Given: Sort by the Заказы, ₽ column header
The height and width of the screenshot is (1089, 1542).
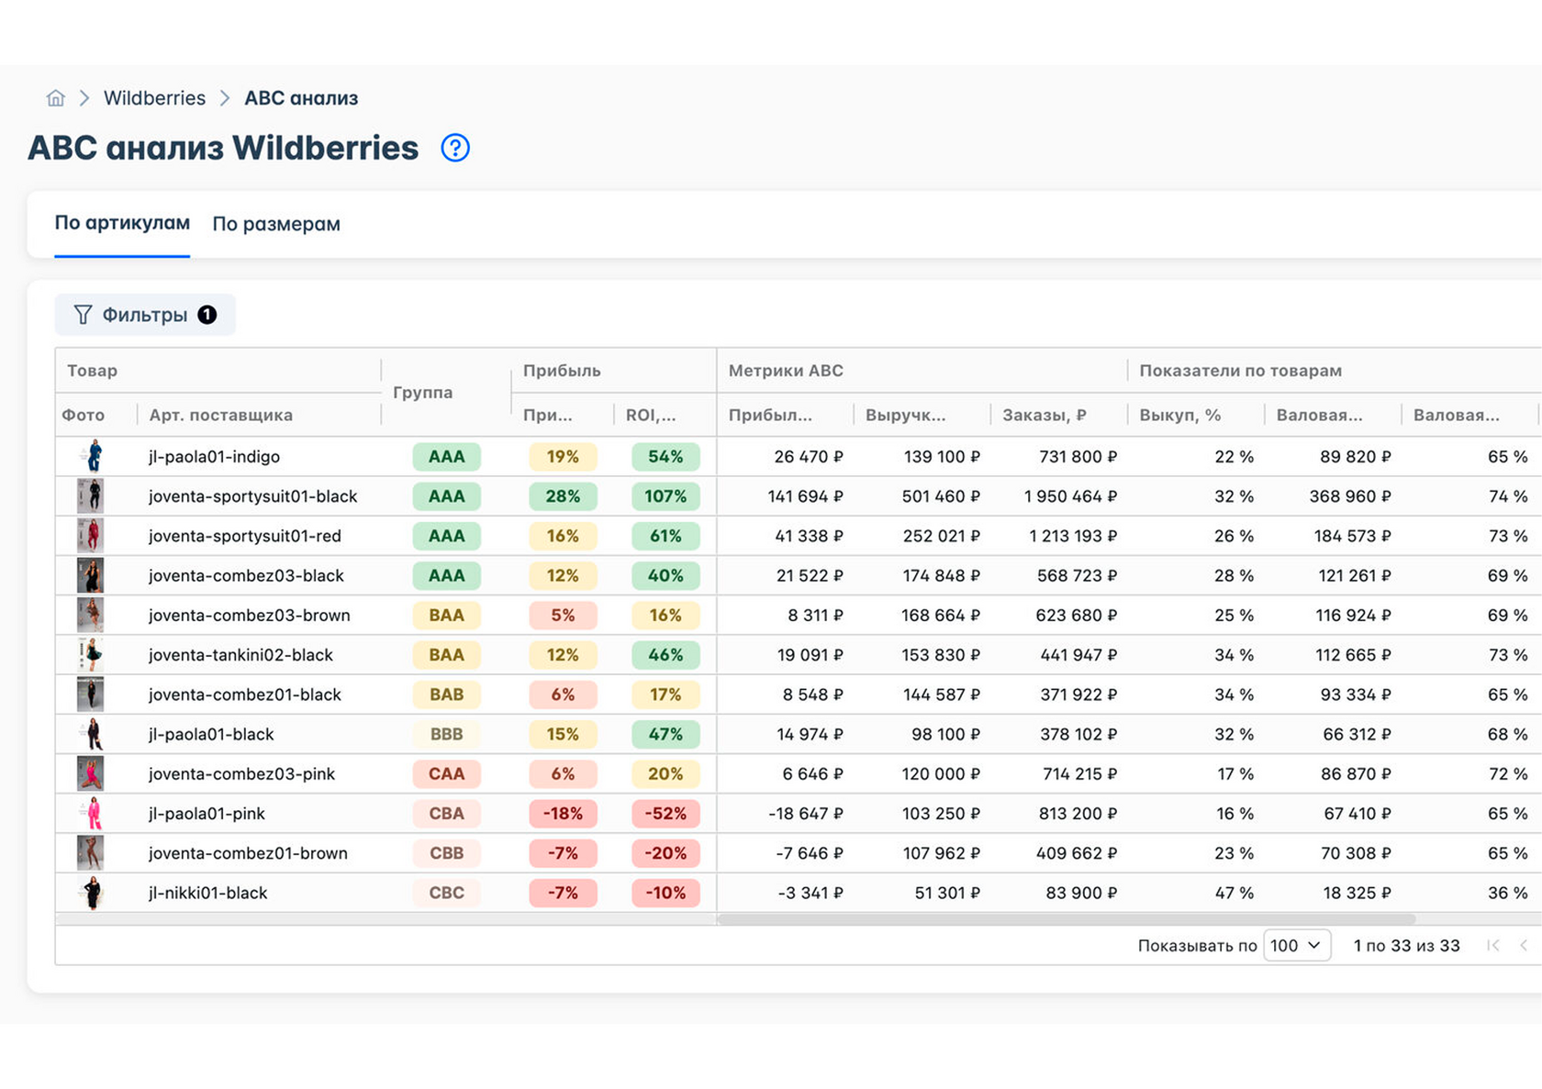Looking at the screenshot, I should point(1044,415).
